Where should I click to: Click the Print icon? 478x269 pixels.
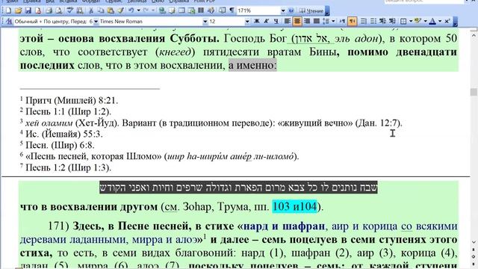[49, 10]
